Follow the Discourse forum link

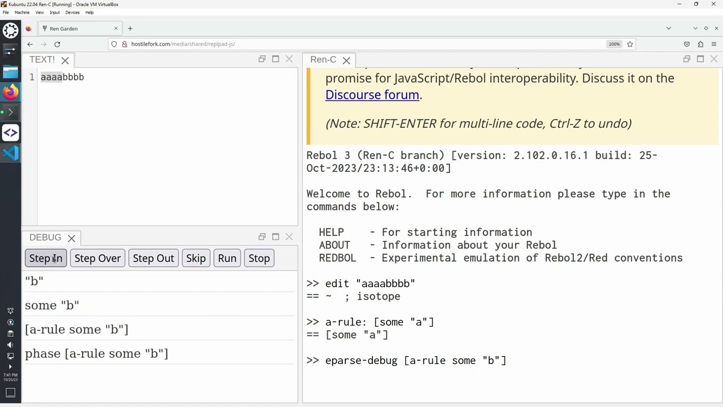pyautogui.click(x=372, y=95)
